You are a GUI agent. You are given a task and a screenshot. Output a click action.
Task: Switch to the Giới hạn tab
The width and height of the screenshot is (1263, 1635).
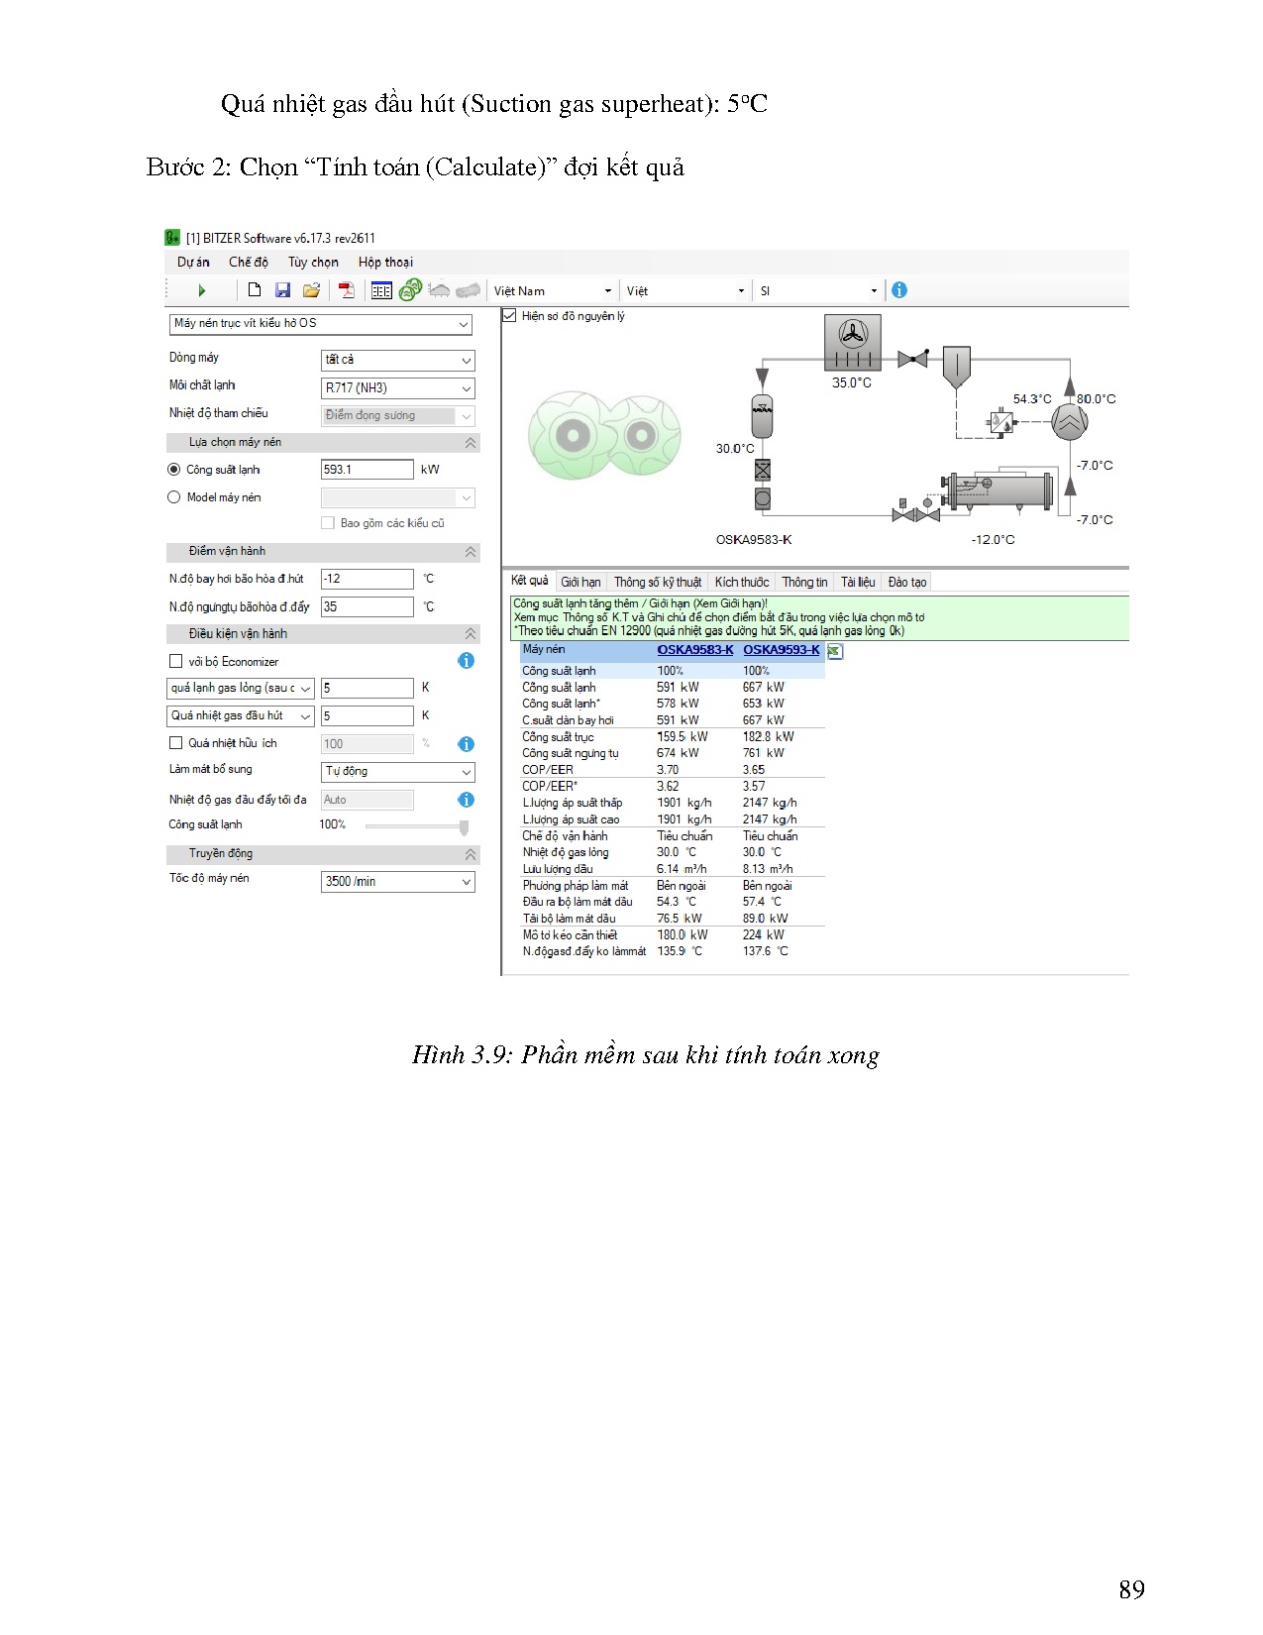click(x=580, y=583)
